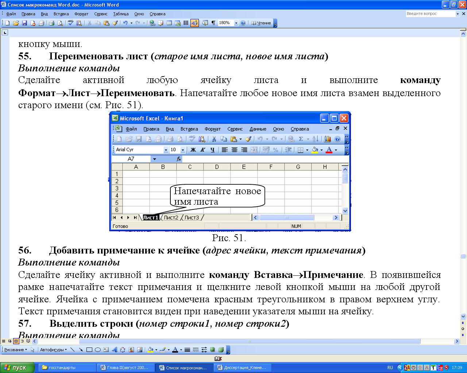Print the document with printer icon
The height and width of the screenshot is (373, 467).
tap(52, 23)
